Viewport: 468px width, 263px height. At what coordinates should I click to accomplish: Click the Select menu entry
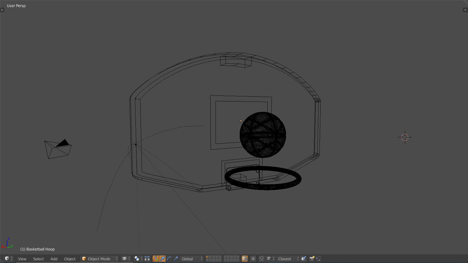pyautogui.click(x=38, y=259)
